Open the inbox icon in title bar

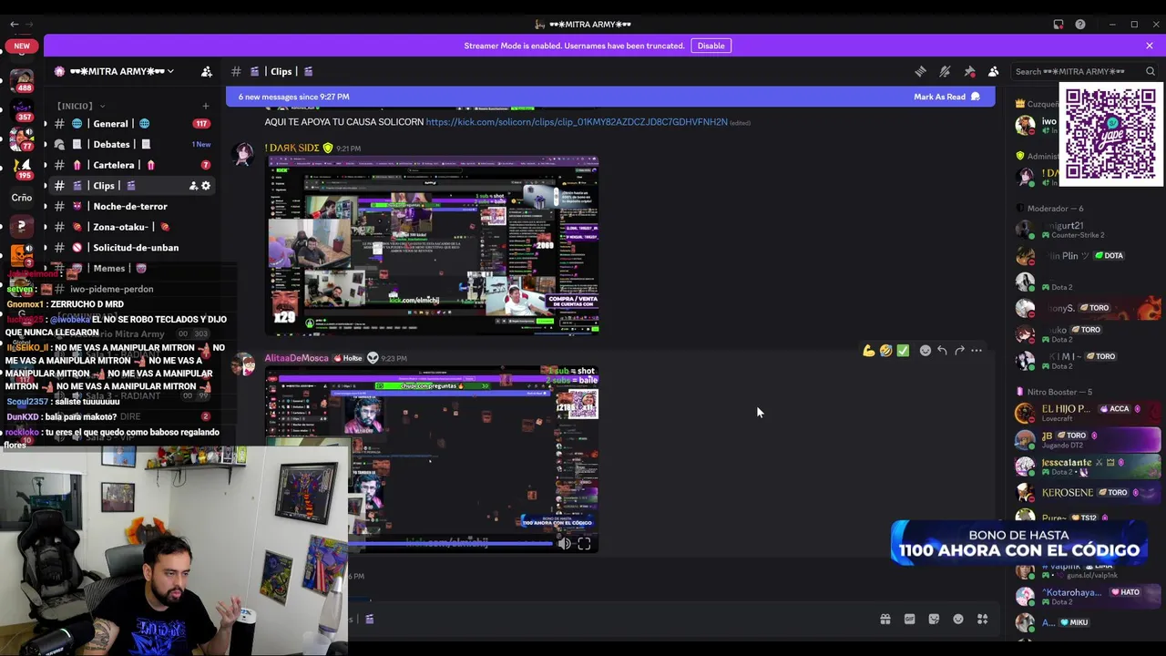(1059, 25)
